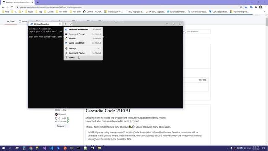
Task: Open Visual Studio Code from the taskbar
Action: pyautogui.click(x=51, y=148)
